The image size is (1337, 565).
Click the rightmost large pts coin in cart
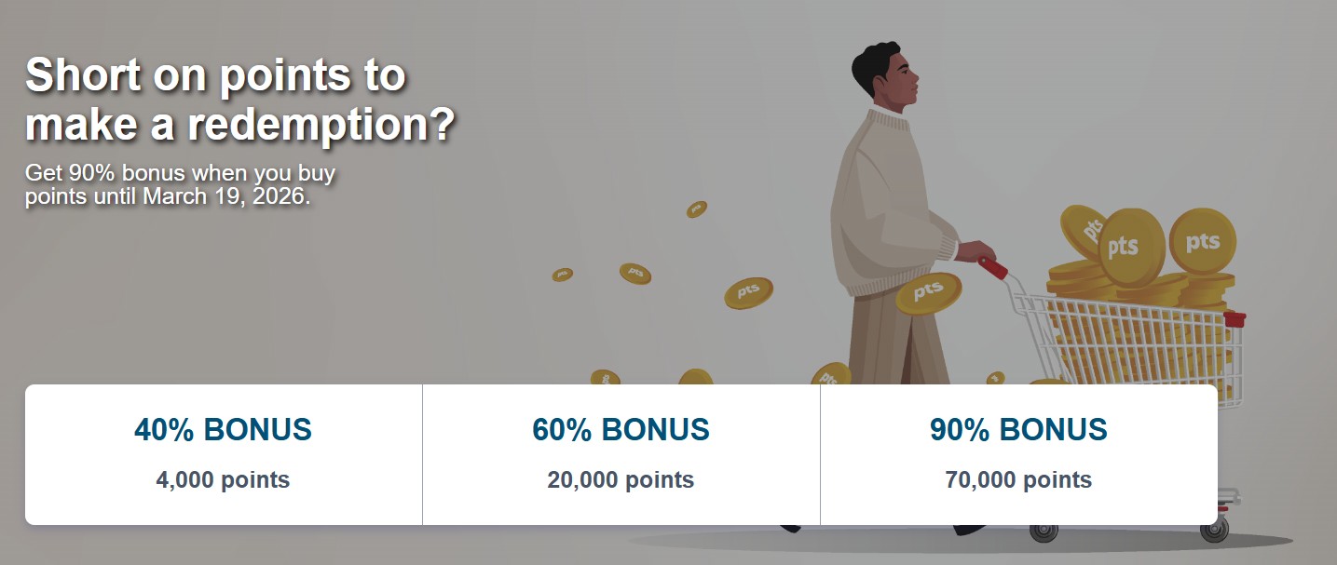[1202, 242]
